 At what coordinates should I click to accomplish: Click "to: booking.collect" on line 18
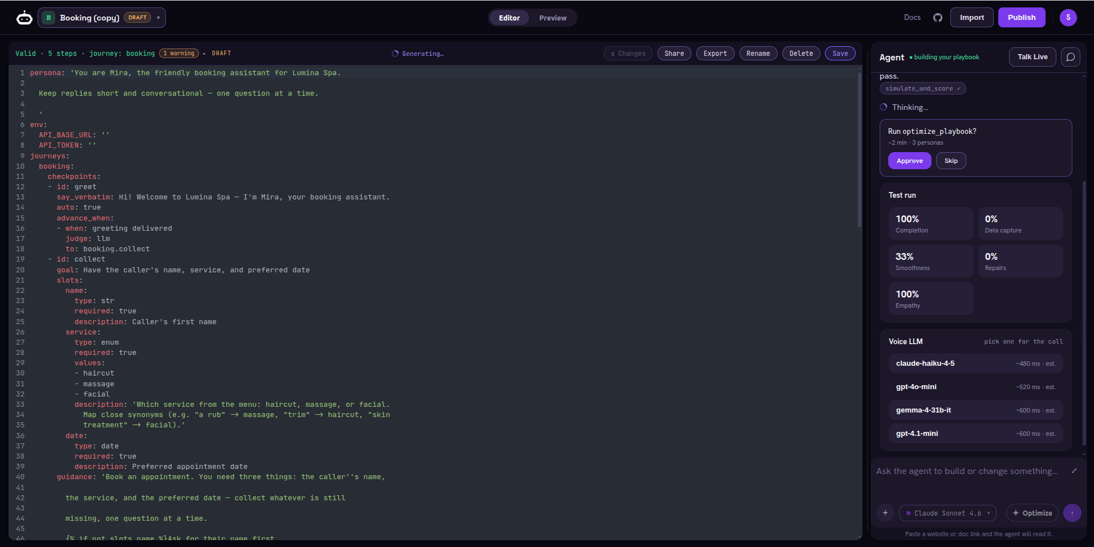coord(108,249)
